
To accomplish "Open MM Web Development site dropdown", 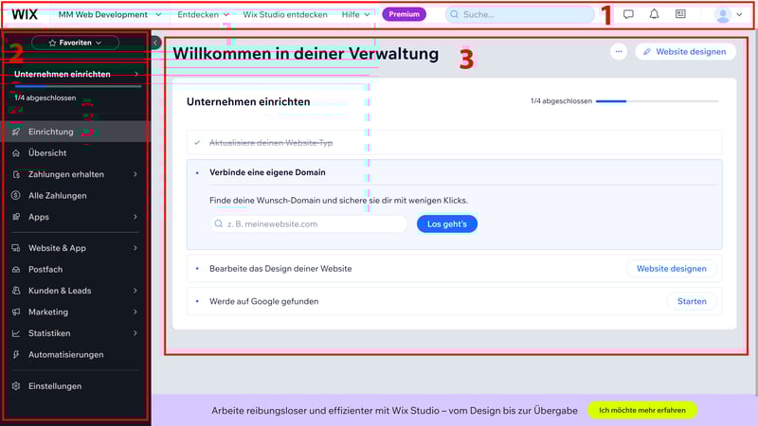I will click(110, 14).
